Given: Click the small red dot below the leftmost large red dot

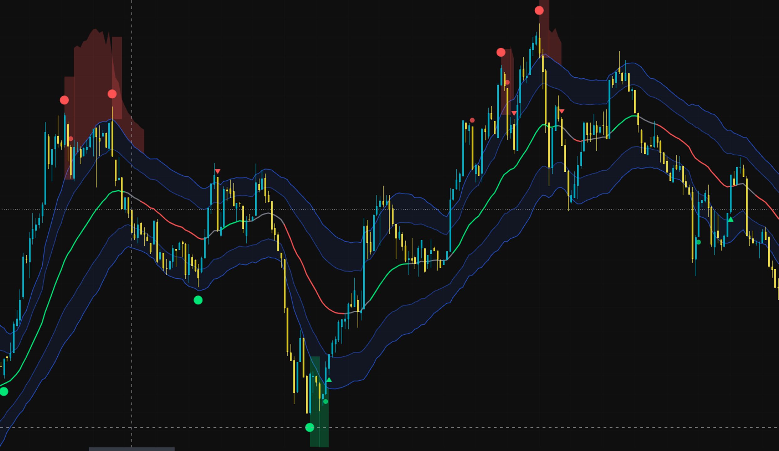Looking at the screenshot, I should tap(71, 139).
